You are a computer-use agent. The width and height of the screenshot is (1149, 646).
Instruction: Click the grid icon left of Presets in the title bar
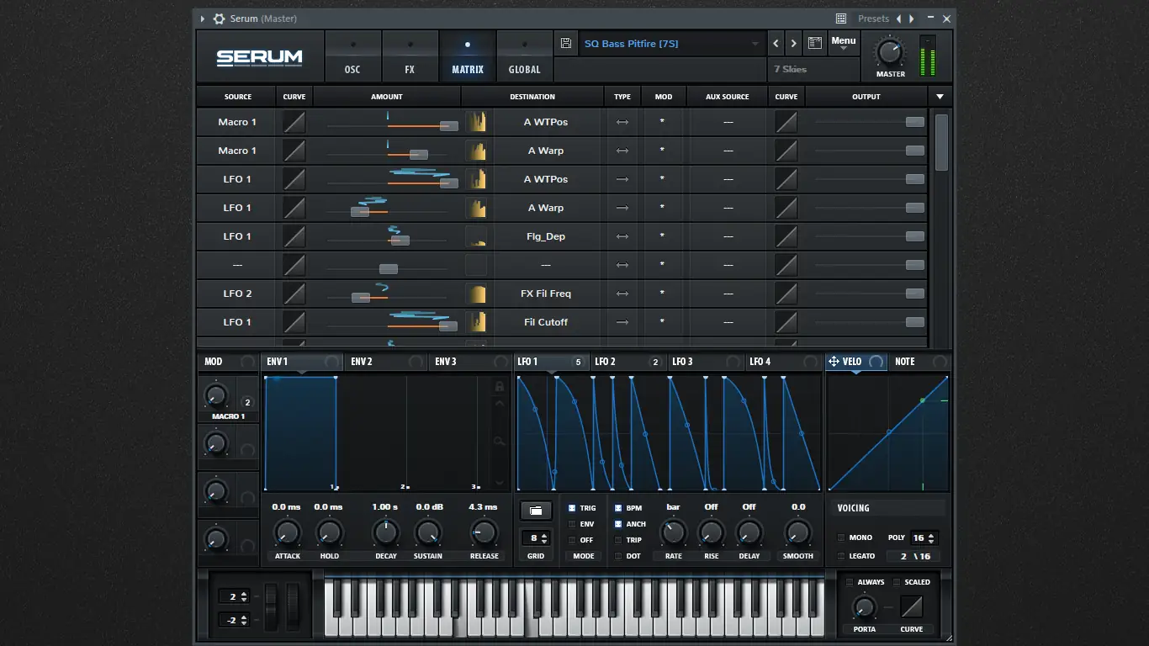(x=841, y=19)
